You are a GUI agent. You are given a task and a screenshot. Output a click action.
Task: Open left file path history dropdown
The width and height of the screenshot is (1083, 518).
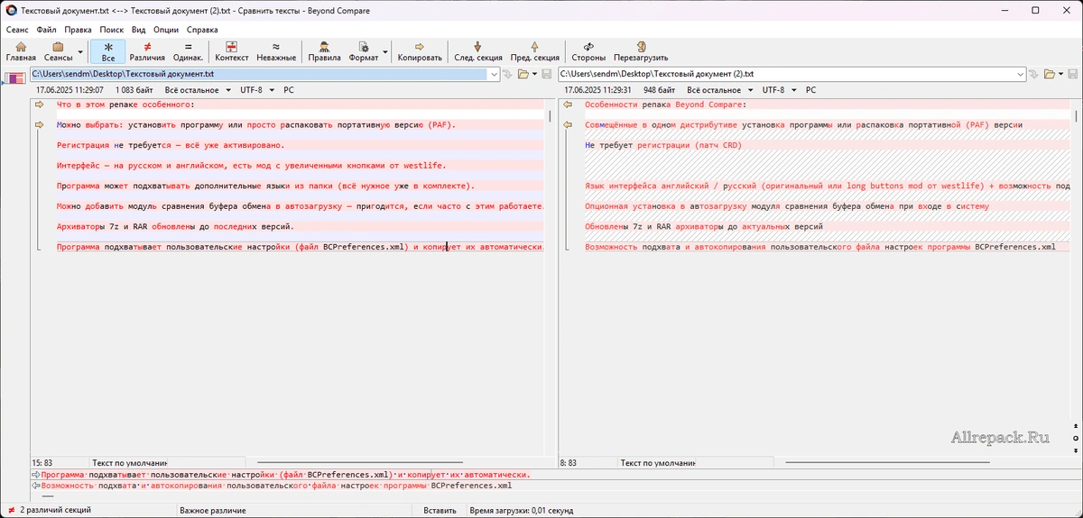495,74
